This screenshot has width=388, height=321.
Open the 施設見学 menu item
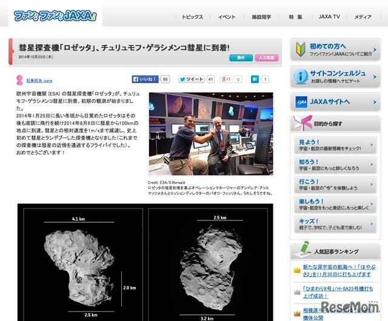261,17
